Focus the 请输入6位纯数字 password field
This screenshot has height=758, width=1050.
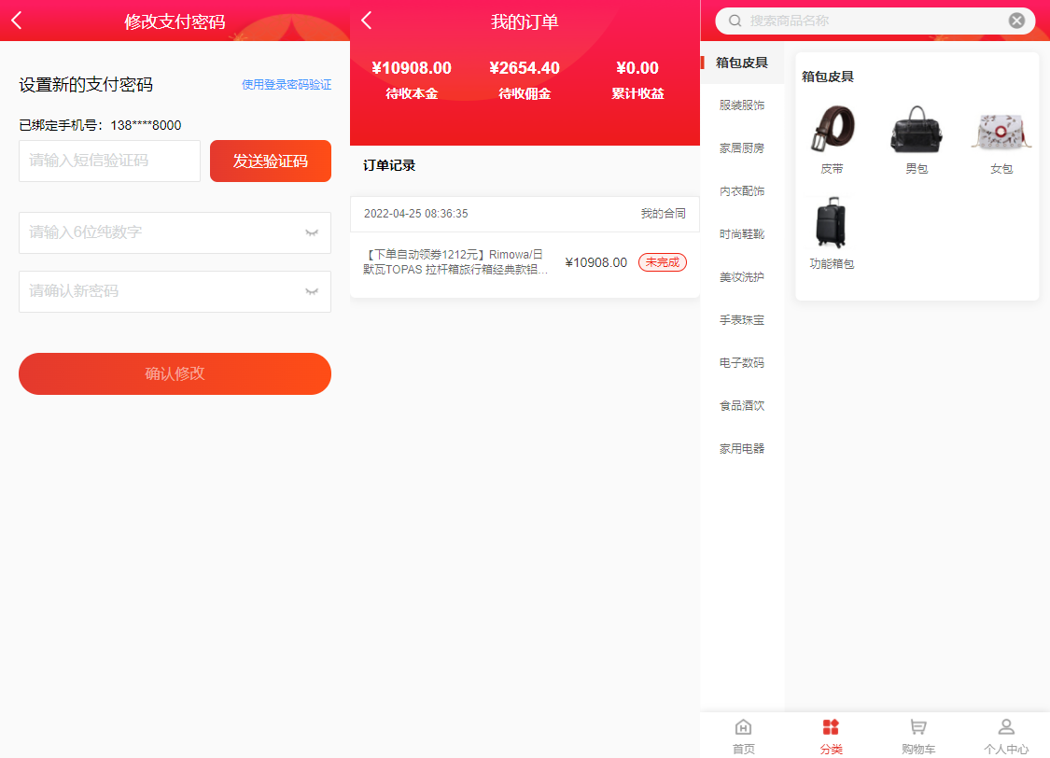coord(175,233)
